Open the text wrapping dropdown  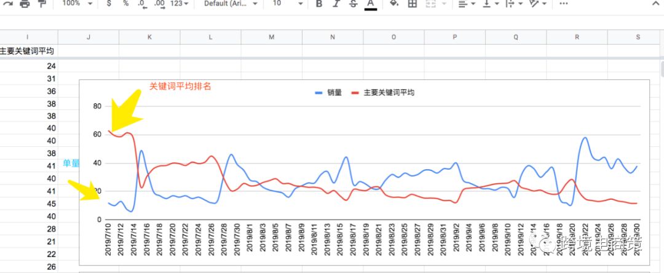point(514,4)
